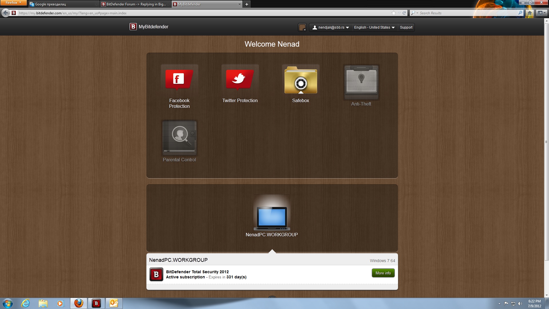Viewport: 549px width, 309px height.
Task: Open Windows Media Player from the taskbar
Action: tap(60, 303)
